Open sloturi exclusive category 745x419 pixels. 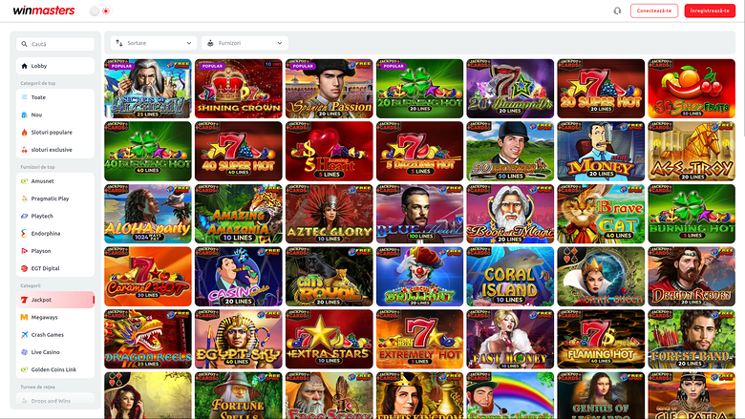point(55,150)
